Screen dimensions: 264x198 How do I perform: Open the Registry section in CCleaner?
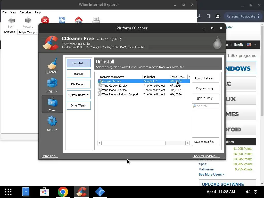click(x=52, y=85)
